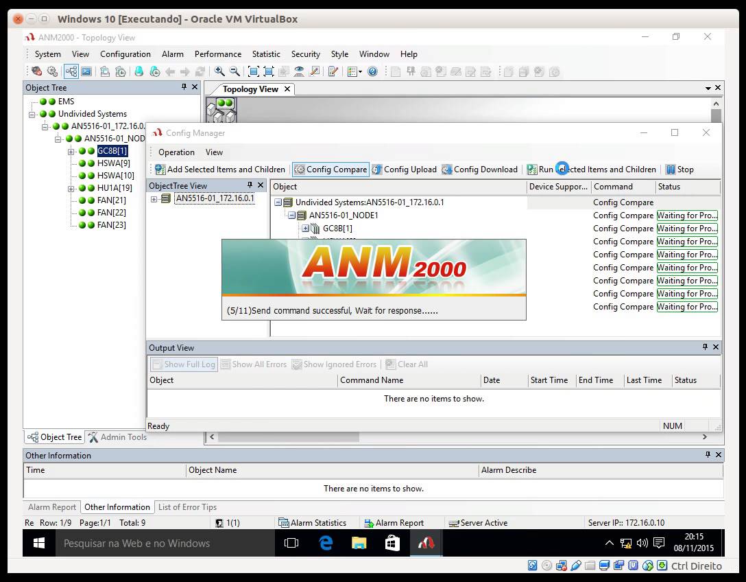Click the Command column header
746x582 pixels.
623,187
